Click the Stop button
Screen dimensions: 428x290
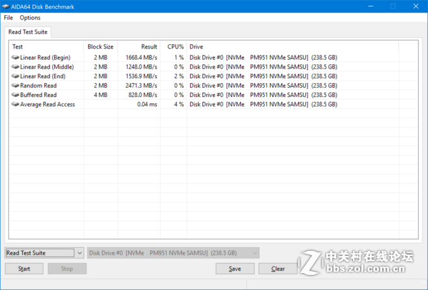click(x=67, y=269)
